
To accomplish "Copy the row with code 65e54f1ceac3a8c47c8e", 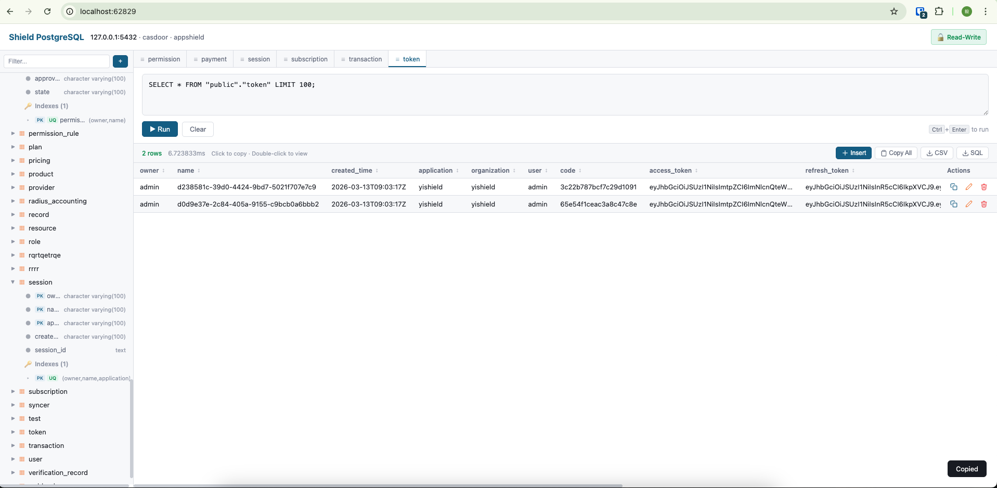I will pos(954,204).
